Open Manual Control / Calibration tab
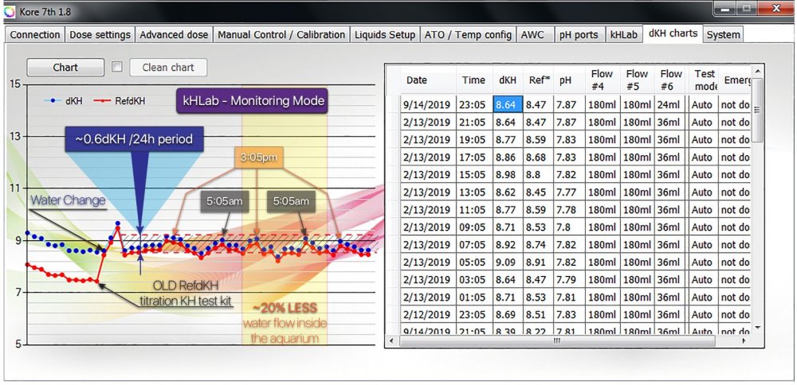The width and height of the screenshot is (797, 385). pos(281,35)
